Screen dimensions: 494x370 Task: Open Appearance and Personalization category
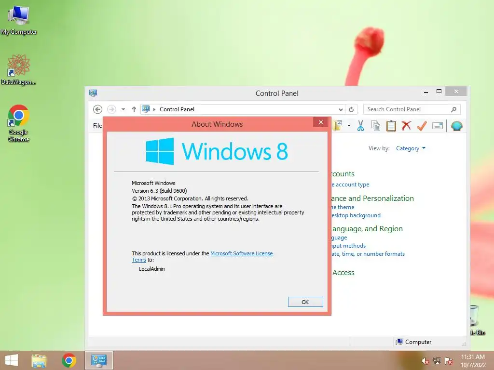pos(372,198)
